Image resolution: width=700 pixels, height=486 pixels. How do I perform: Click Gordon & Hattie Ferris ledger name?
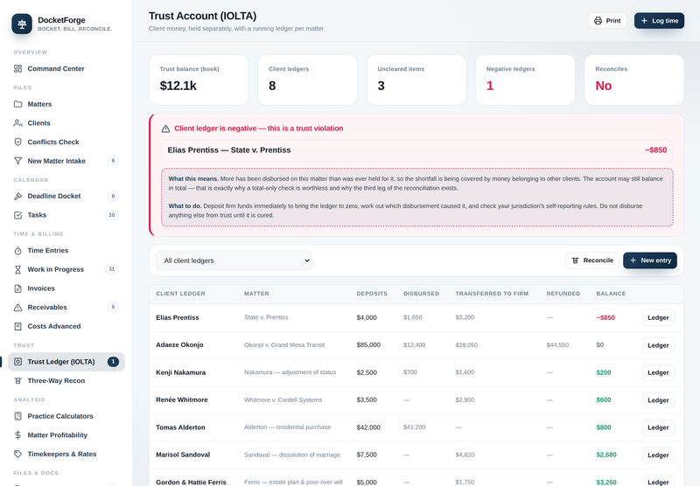pyautogui.click(x=191, y=483)
